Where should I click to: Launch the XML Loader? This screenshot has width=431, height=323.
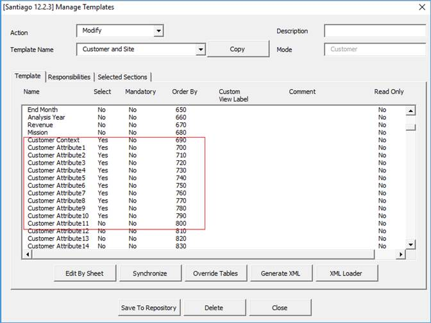pos(346,273)
